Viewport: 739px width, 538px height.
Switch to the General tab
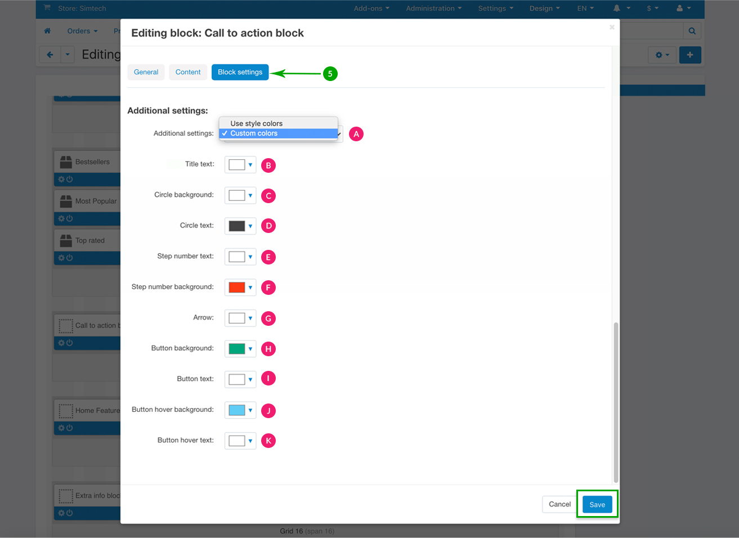[146, 72]
